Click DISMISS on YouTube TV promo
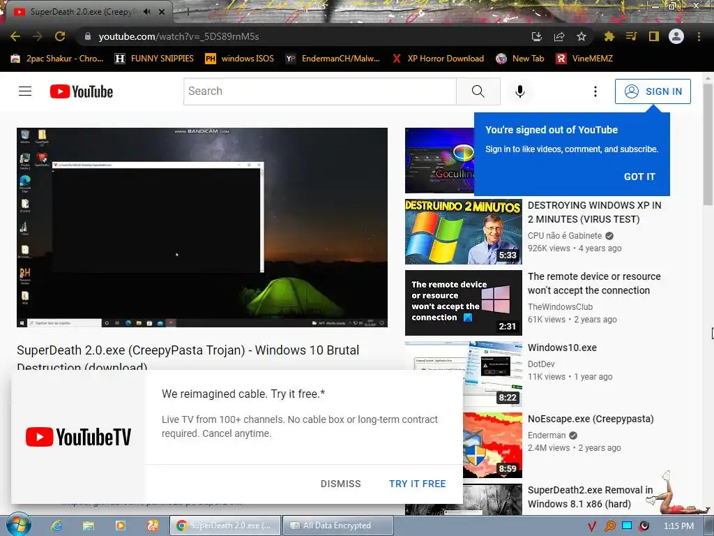 coord(340,484)
